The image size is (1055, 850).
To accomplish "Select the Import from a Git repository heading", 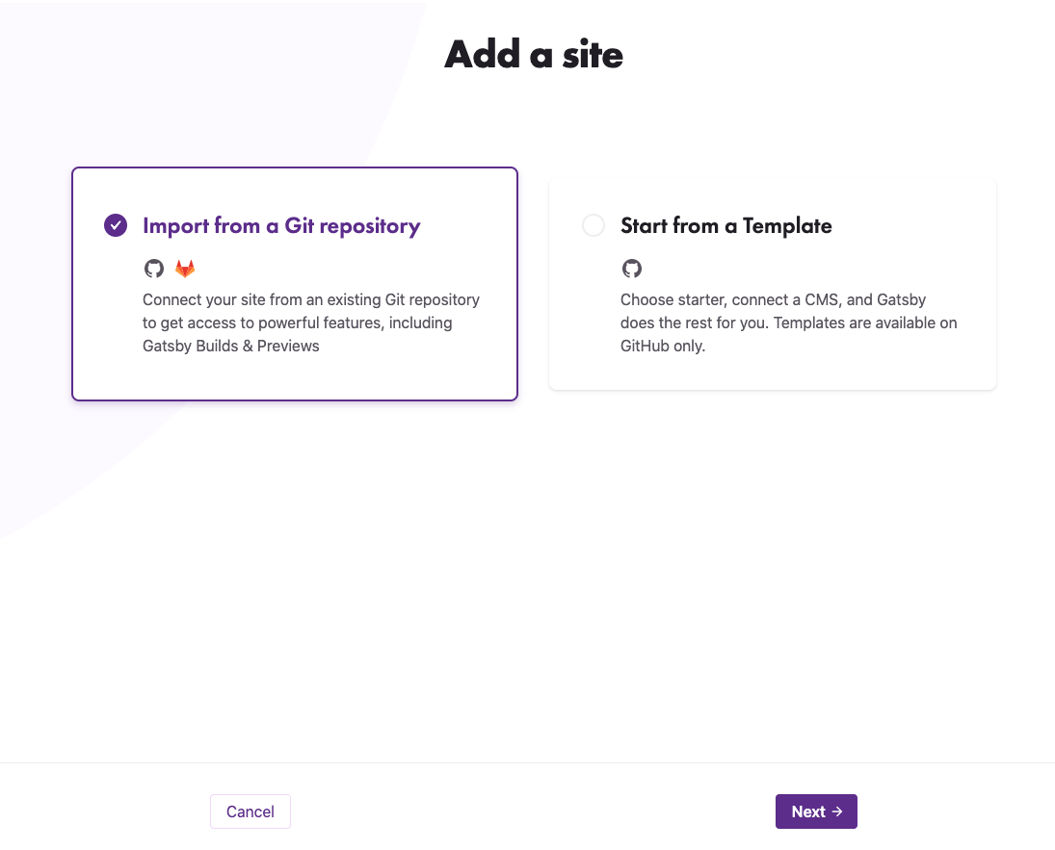I will tap(281, 226).
